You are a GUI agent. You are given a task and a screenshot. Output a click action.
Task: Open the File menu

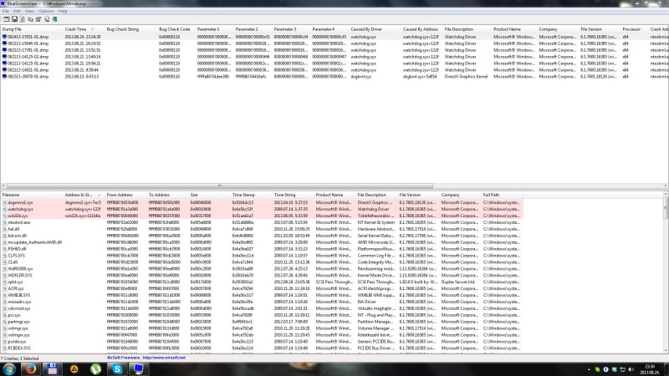click(x=6, y=11)
